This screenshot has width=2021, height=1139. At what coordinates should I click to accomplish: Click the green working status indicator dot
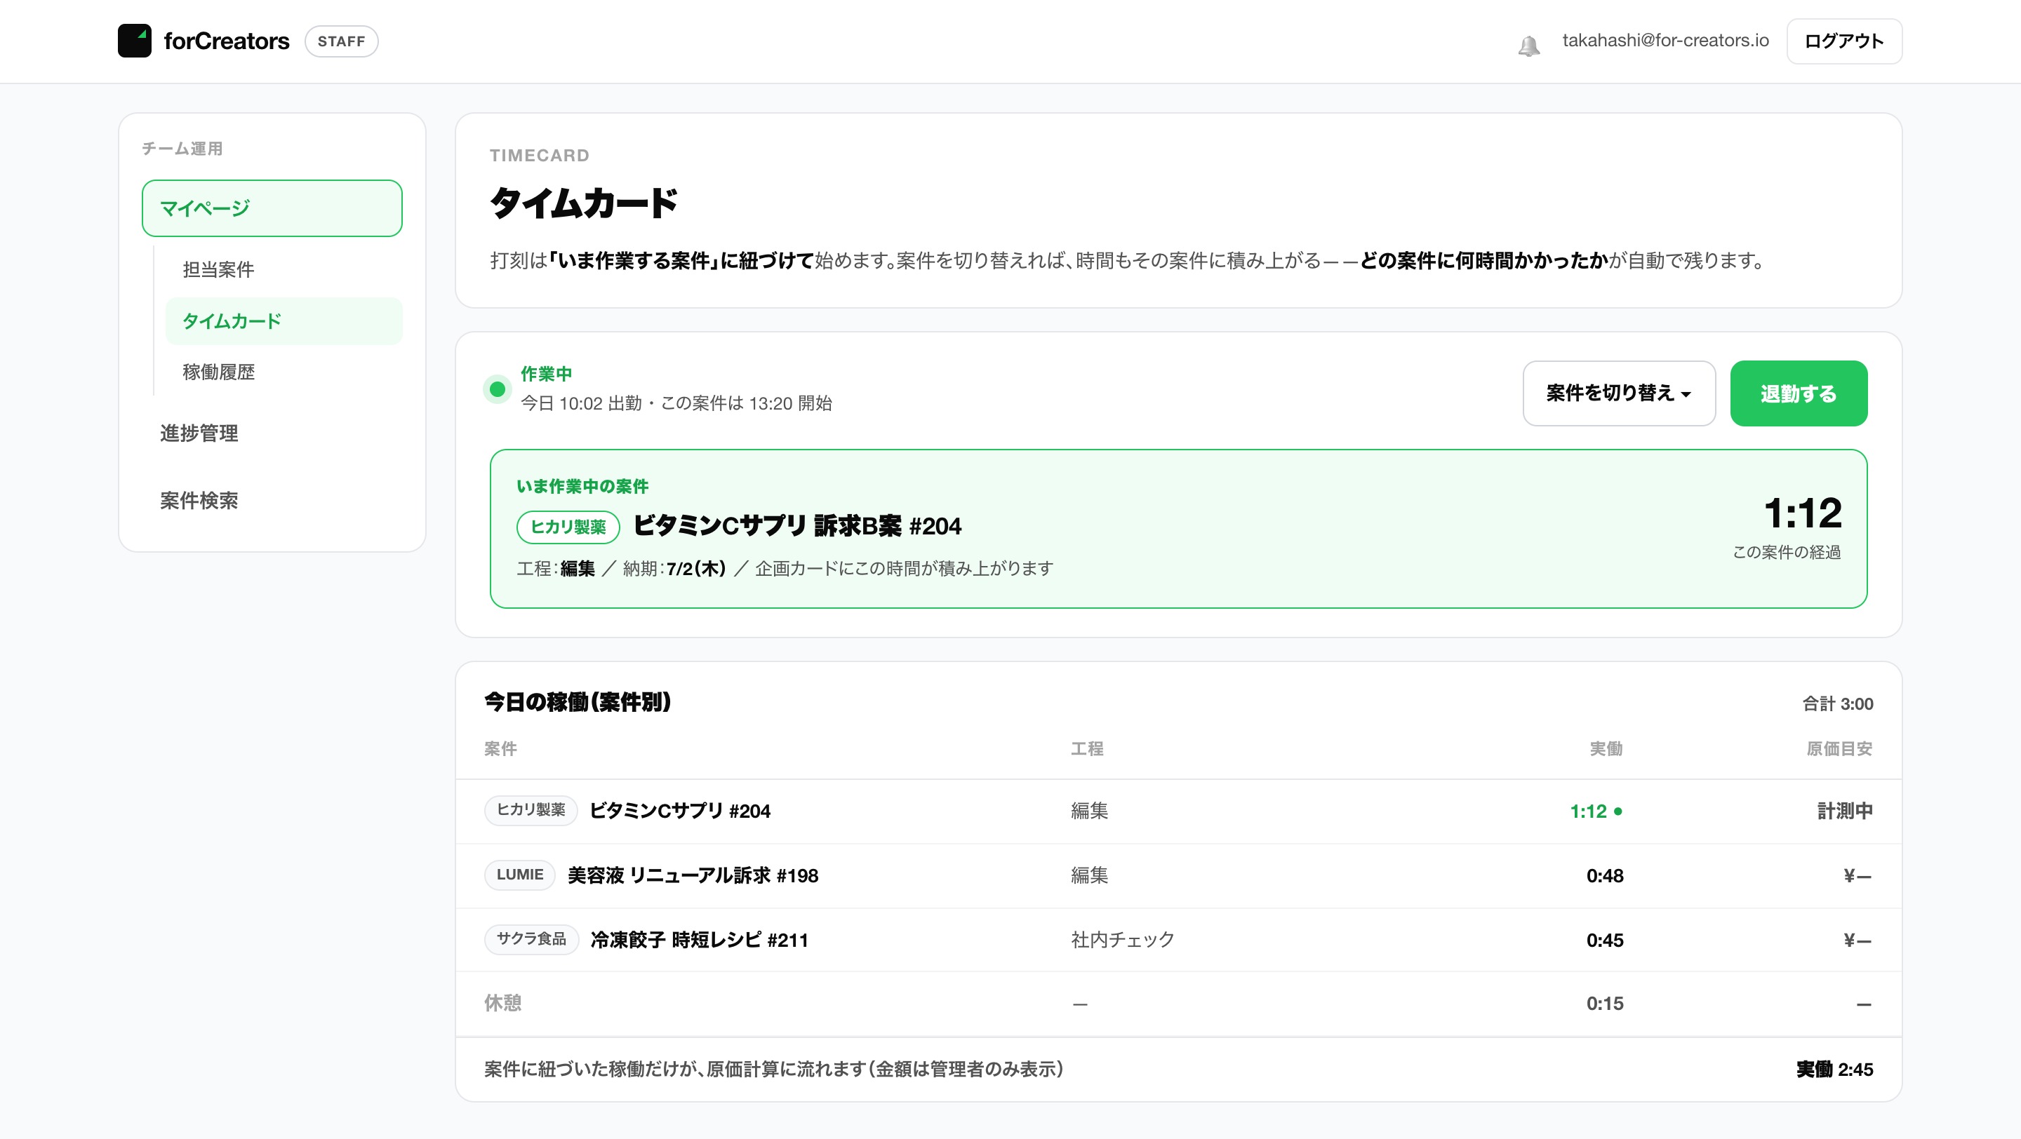point(497,389)
